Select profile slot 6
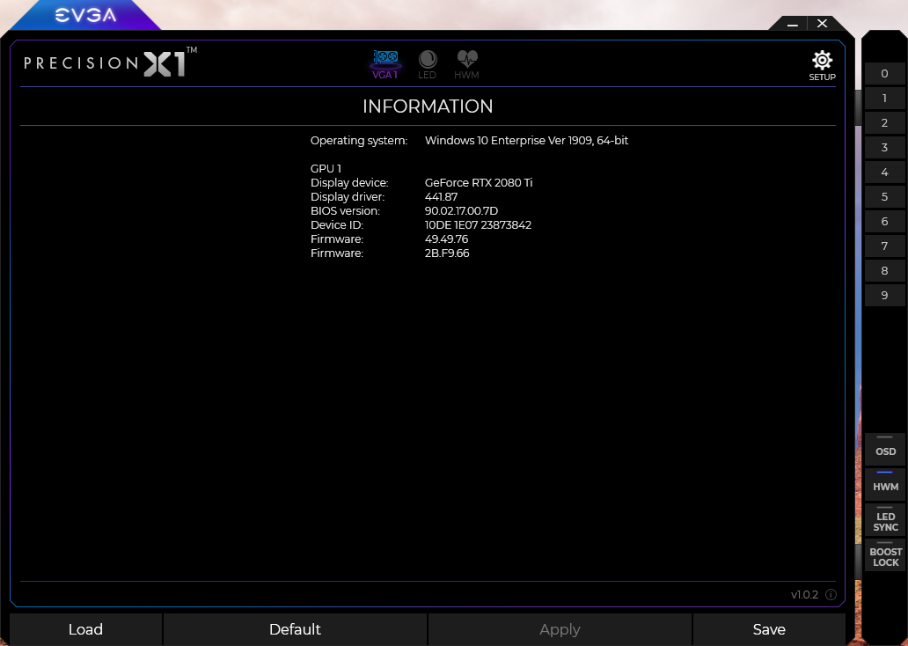 tap(884, 221)
